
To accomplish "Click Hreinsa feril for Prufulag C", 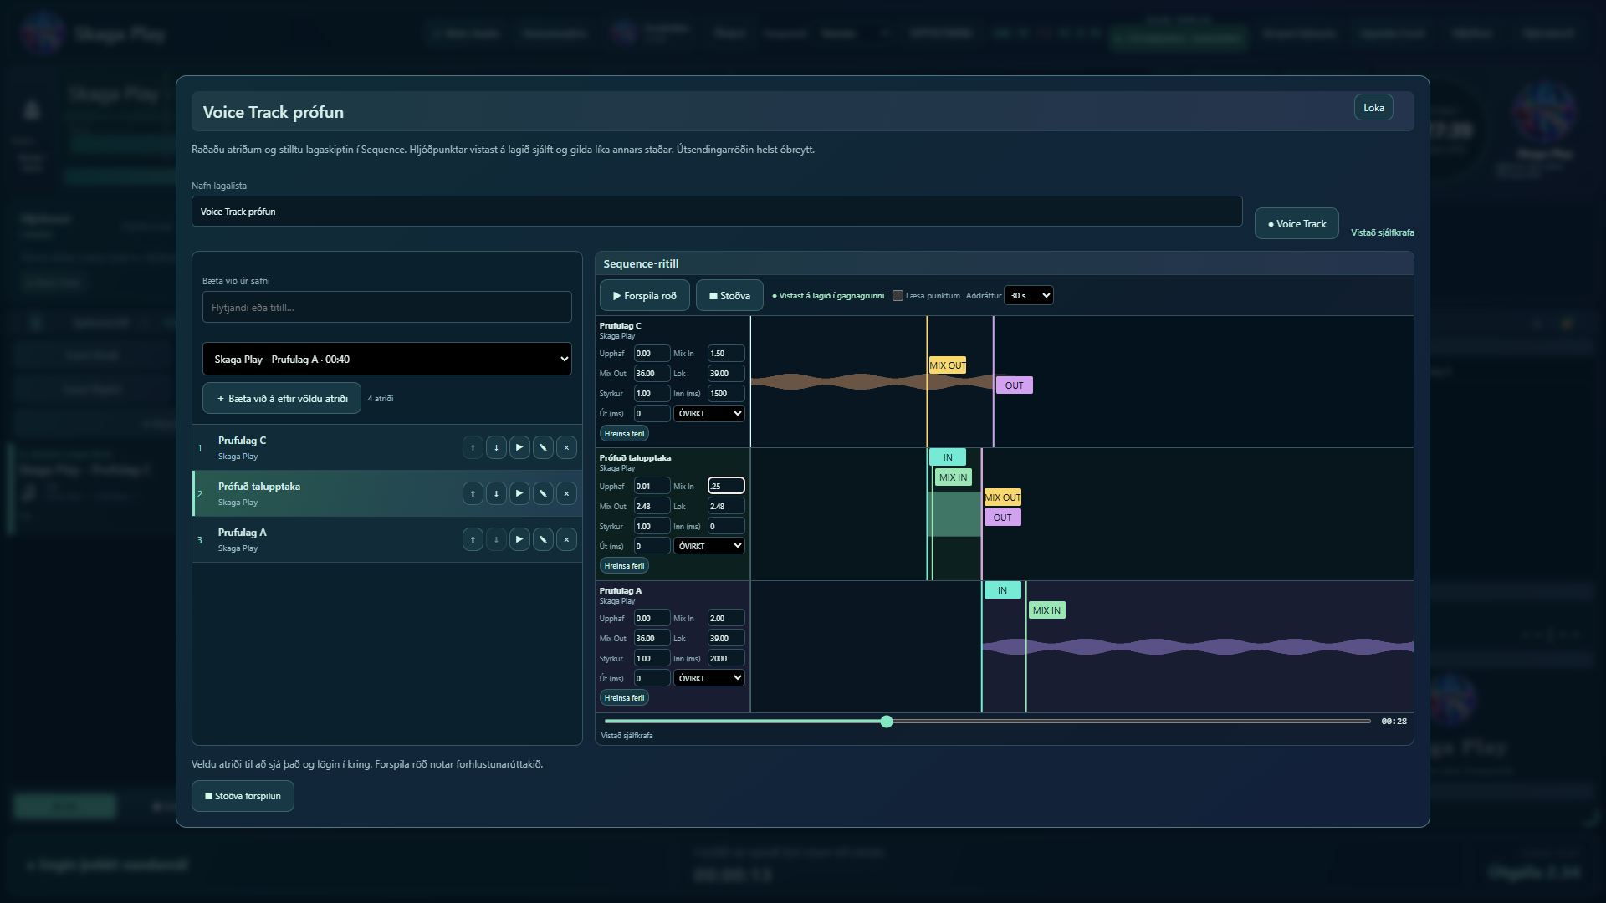I will (x=624, y=433).
